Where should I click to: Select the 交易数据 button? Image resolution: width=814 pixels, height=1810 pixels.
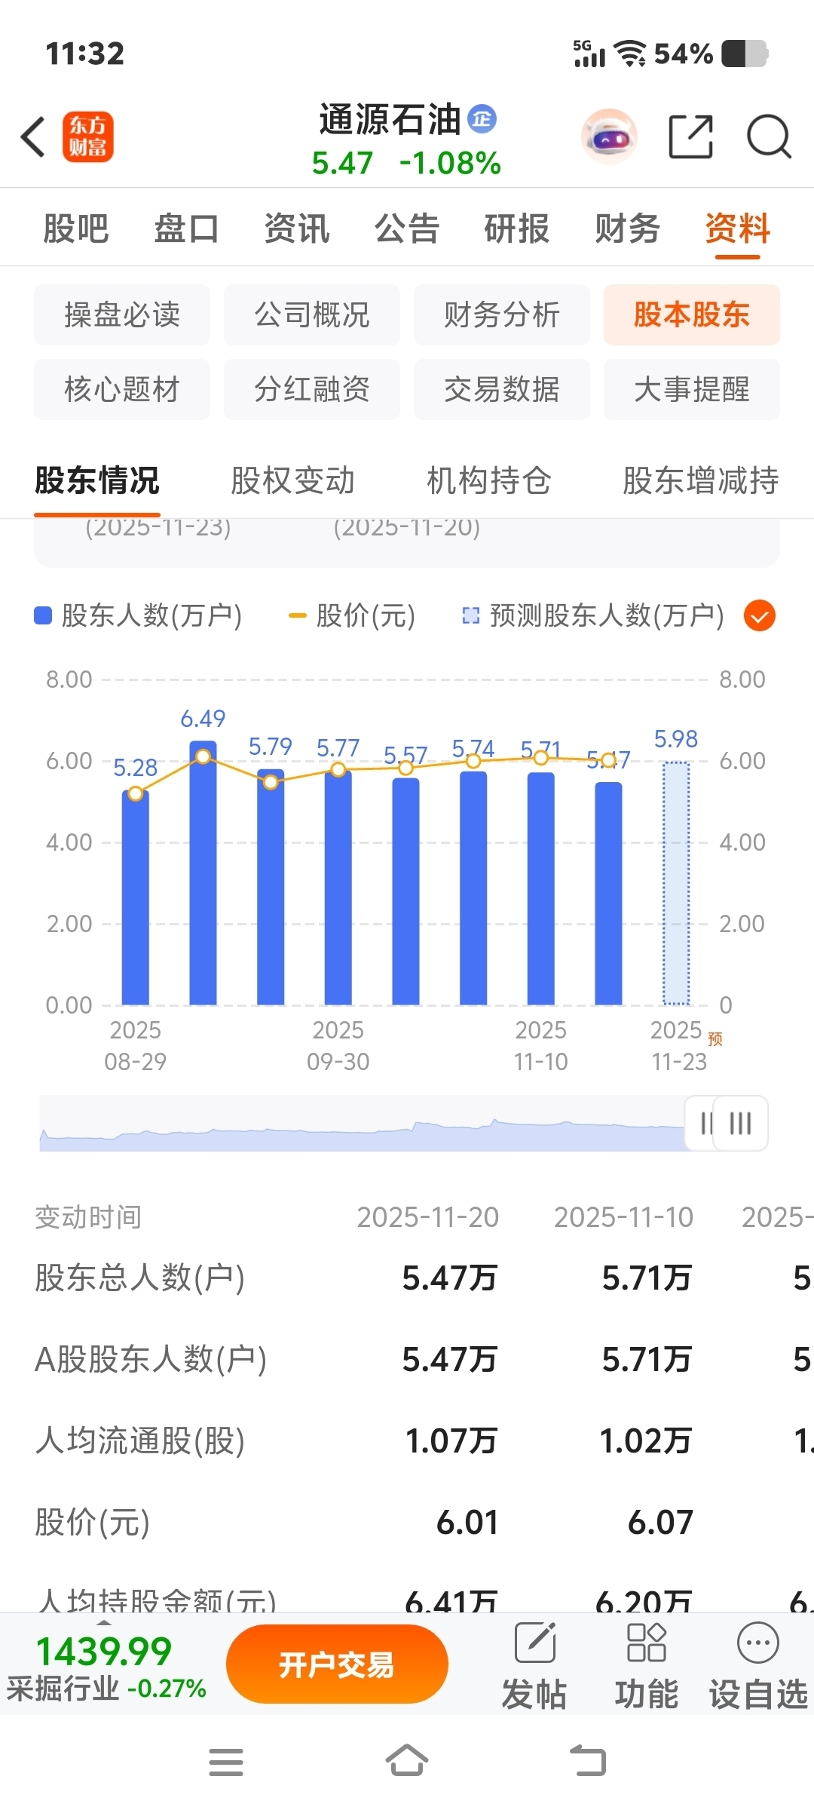(502, 389)
